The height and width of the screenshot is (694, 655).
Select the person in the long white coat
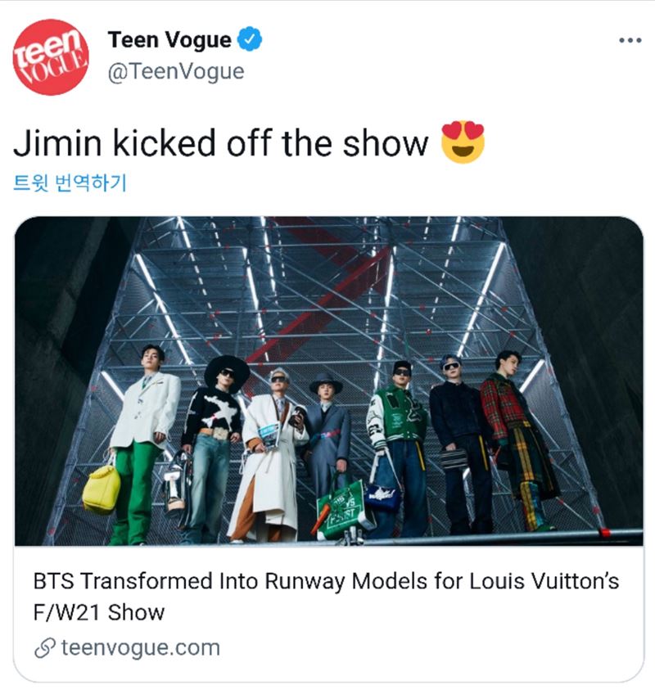click(x=270, y=456)
